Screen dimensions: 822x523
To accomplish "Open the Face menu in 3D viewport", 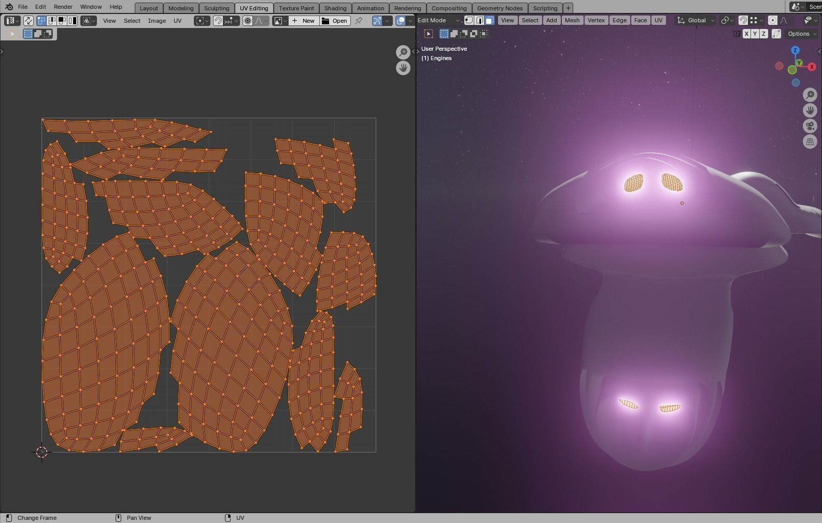I will (640, 20).
